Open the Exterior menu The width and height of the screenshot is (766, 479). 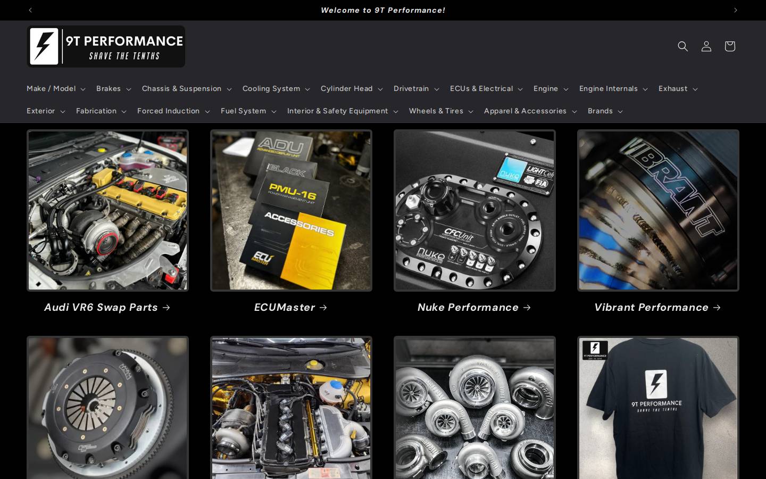click(x=46, y=111)
